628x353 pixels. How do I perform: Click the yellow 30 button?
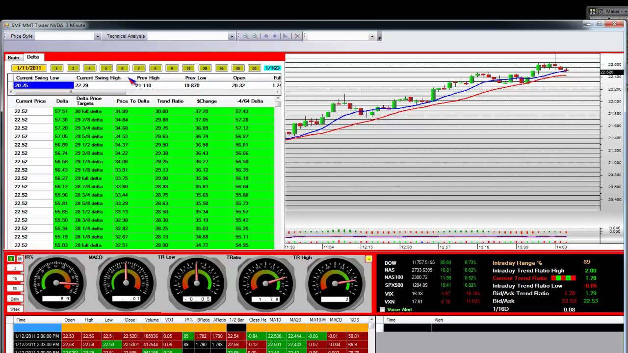click(221, 68)
